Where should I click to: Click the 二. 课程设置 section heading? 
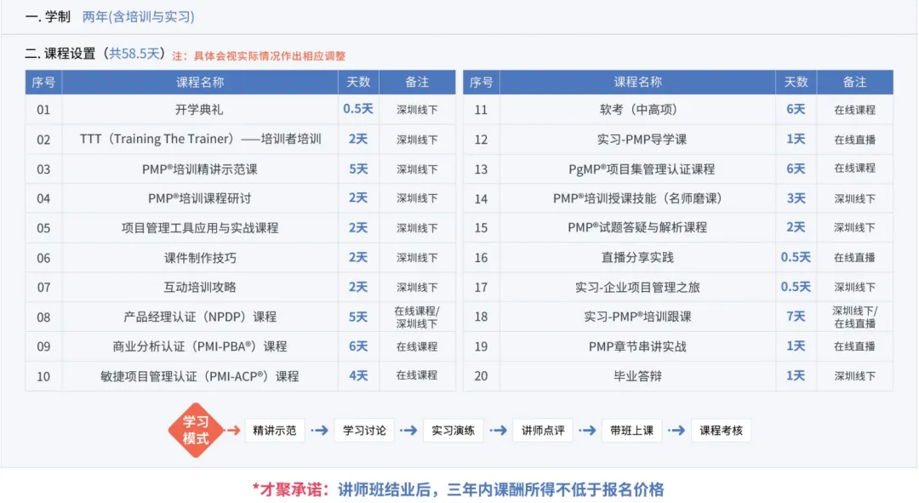click(60, 54)
